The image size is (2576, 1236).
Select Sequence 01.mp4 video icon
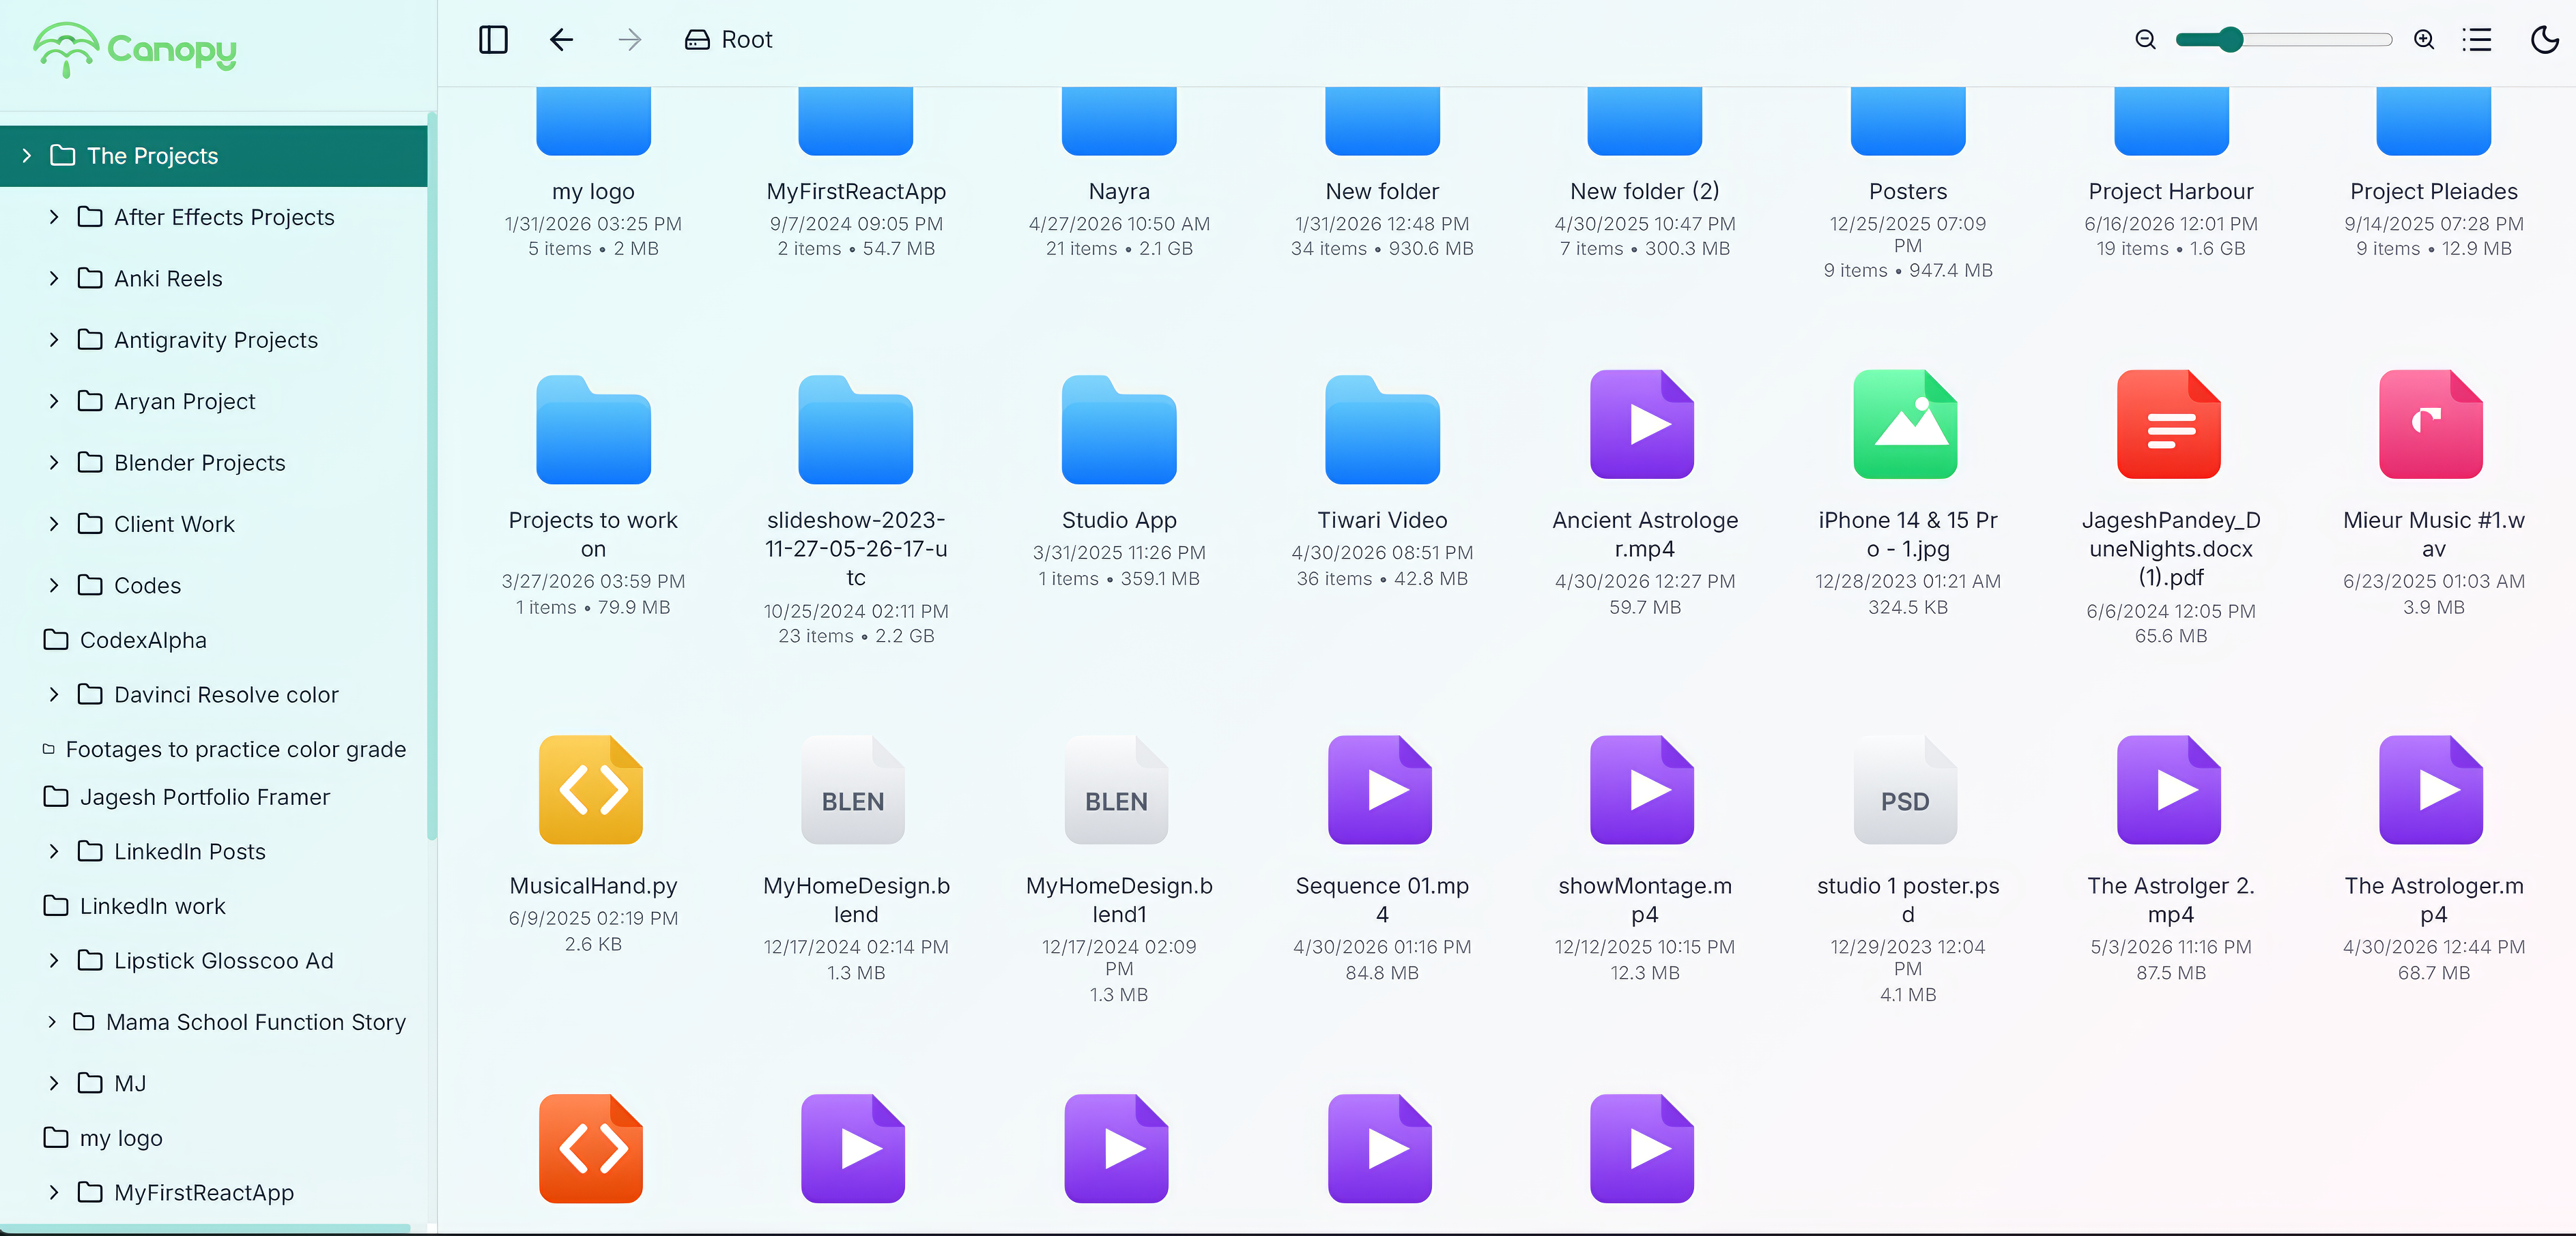[x=1380, y=791]
